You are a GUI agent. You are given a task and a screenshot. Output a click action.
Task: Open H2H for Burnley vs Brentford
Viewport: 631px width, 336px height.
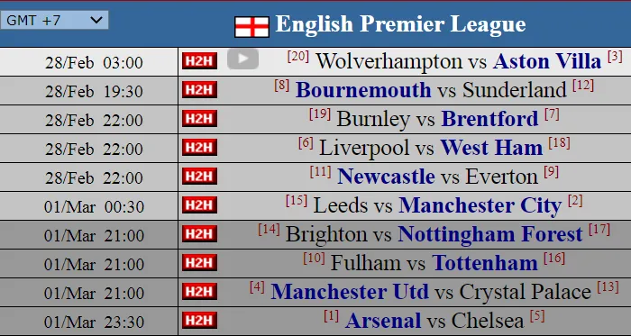tap(199, 119)
